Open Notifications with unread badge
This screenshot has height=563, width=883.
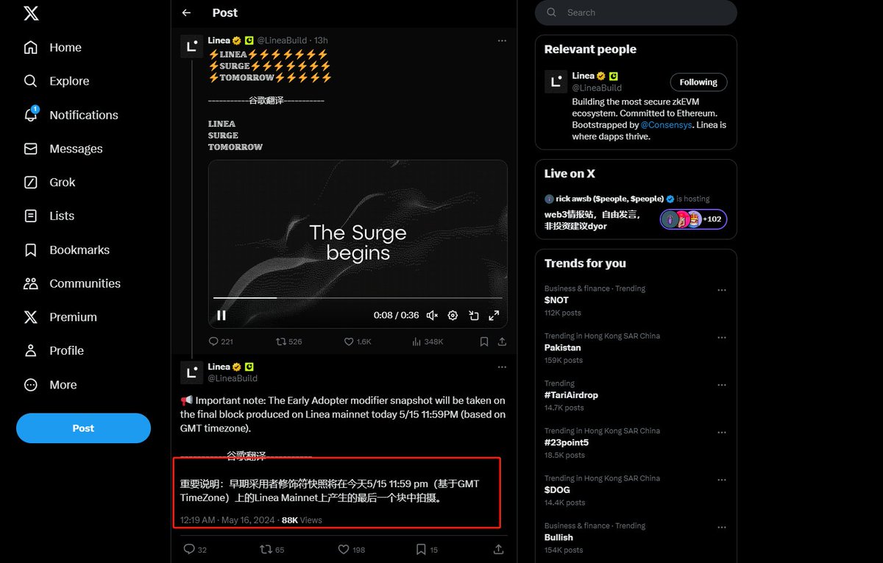[71, 115]
